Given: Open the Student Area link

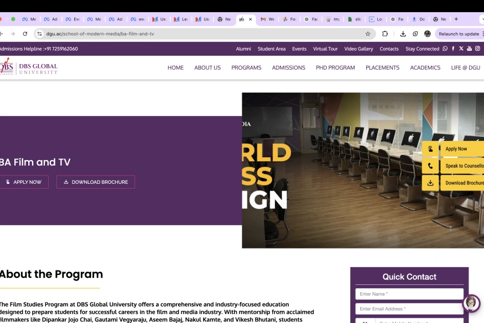Looking at the screenshot, I should tap(272, 49).
